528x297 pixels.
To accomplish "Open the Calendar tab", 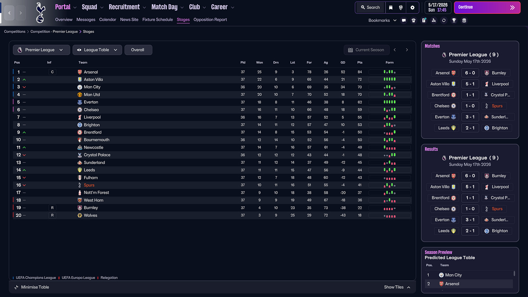I will point(108,20).
